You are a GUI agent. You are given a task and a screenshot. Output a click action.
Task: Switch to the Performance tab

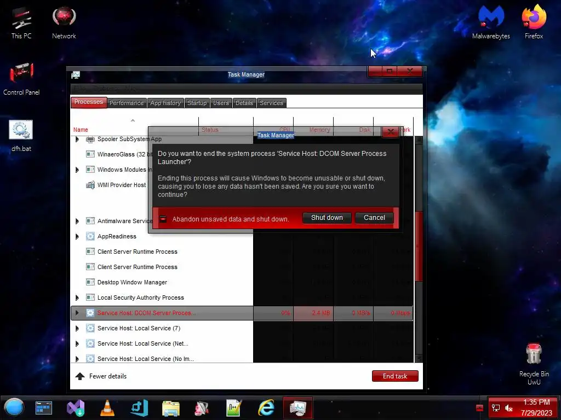[127, 103]
